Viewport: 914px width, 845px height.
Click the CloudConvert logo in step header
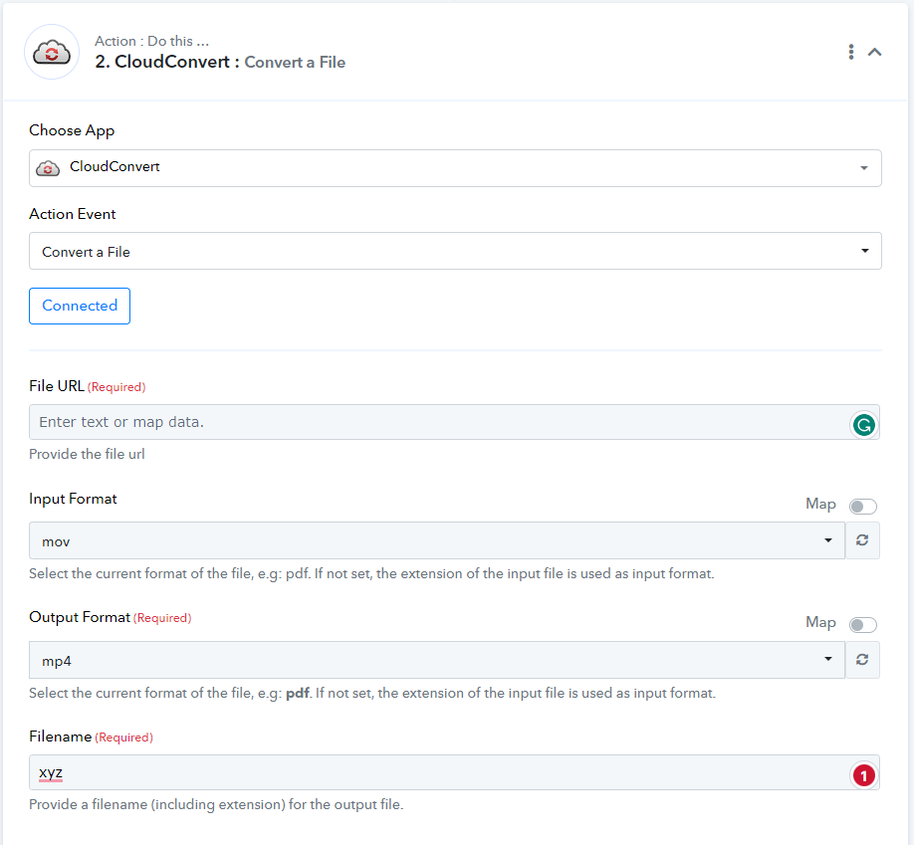pos(52,52)
